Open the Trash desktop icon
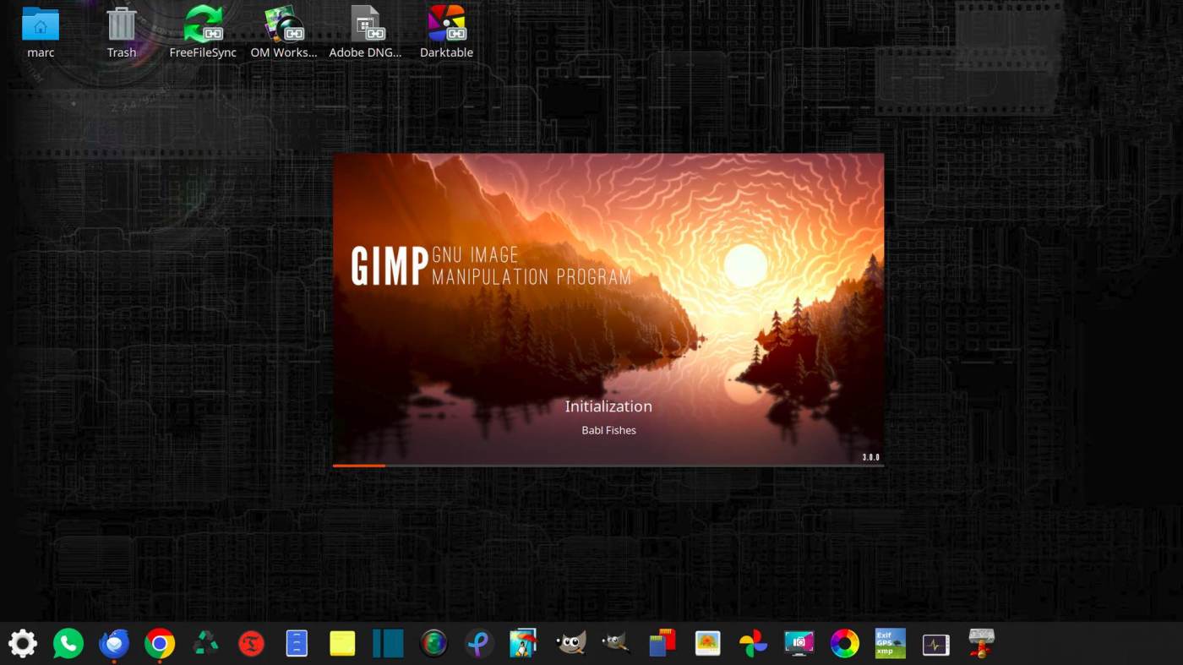This screenshot has height=665, width=1183. coord(122,31)
